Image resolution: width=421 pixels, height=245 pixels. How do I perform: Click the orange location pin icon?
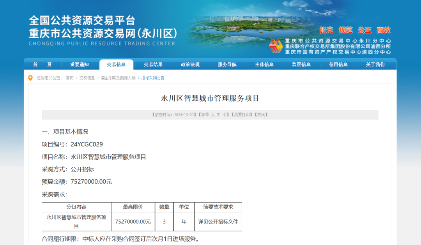pyautogui.click(x=30, y=78)
